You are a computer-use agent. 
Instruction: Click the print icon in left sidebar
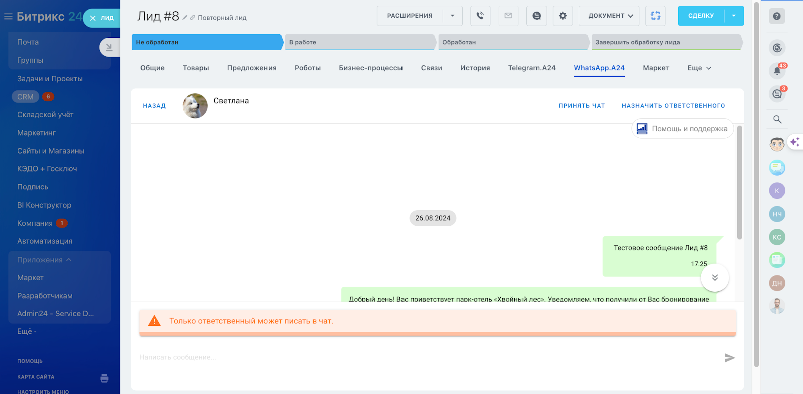point(104,378)
